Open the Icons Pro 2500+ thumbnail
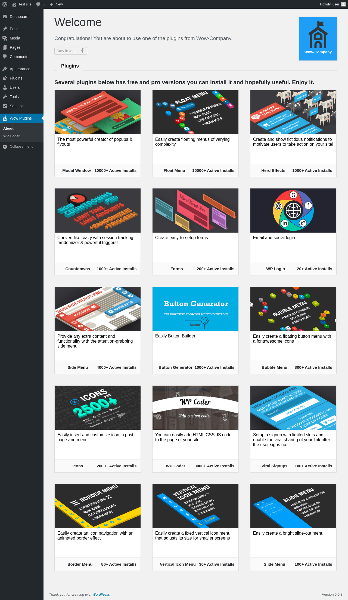The height and width of the screenshot is (600, 348). (98, 408)
